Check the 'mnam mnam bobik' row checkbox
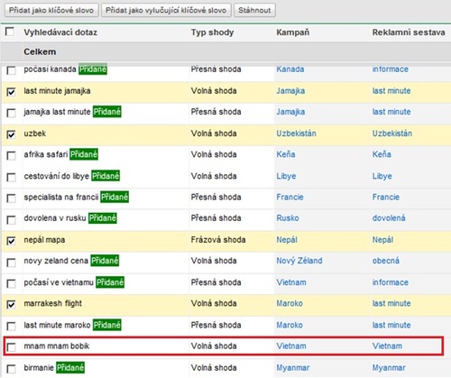The width and height of the screenshot is (451, 378). pyautogui.click(x=11, y=347)
